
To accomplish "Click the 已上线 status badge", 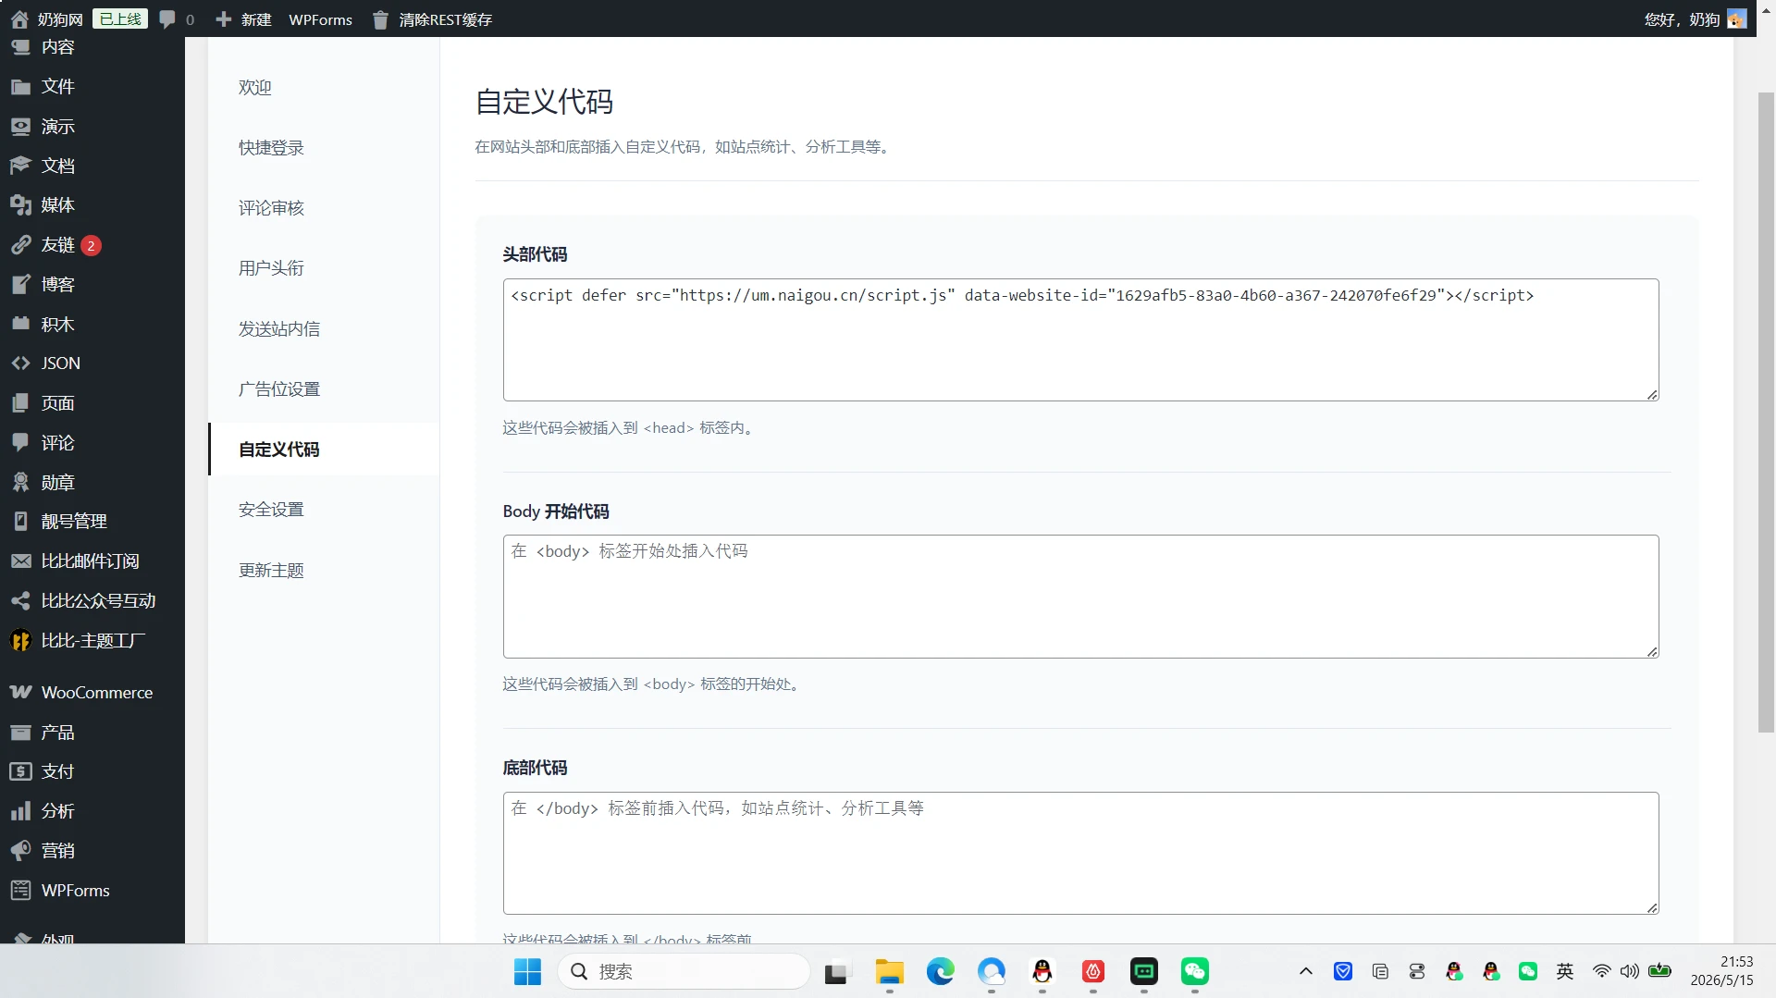I will (120, 19).
